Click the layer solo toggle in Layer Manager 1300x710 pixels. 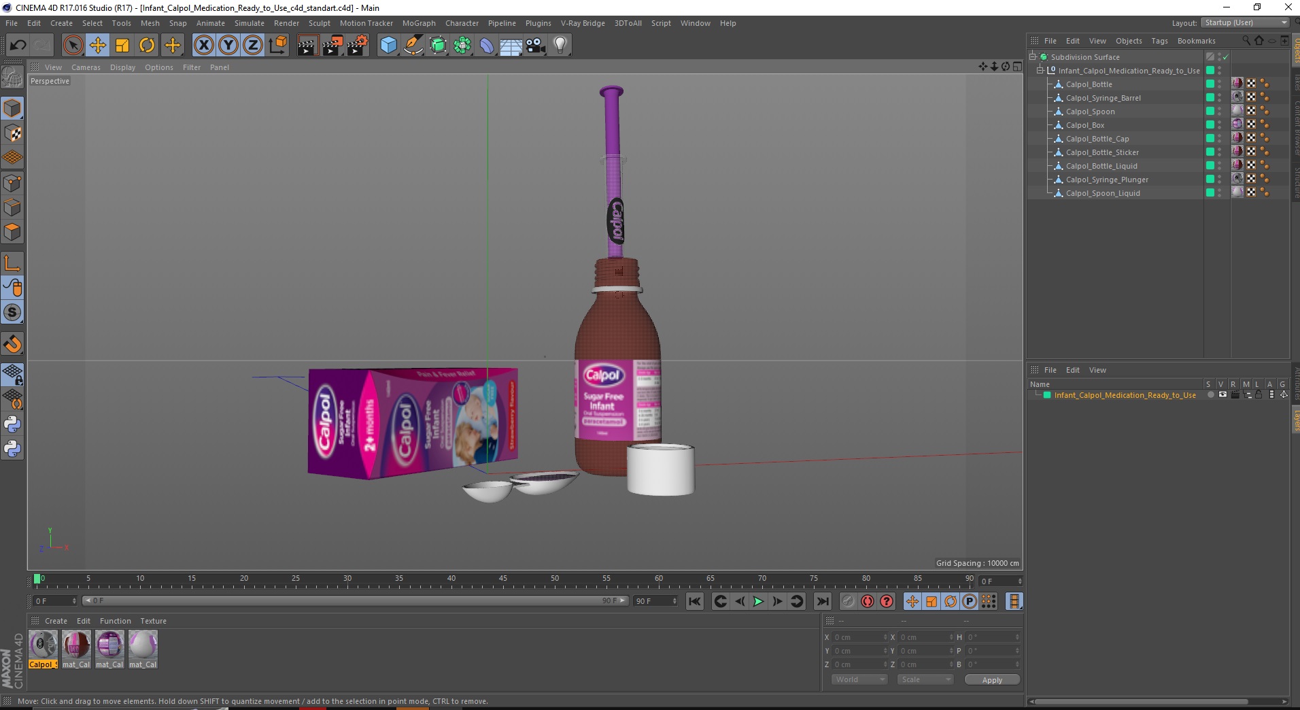[x=1210, y=395]
